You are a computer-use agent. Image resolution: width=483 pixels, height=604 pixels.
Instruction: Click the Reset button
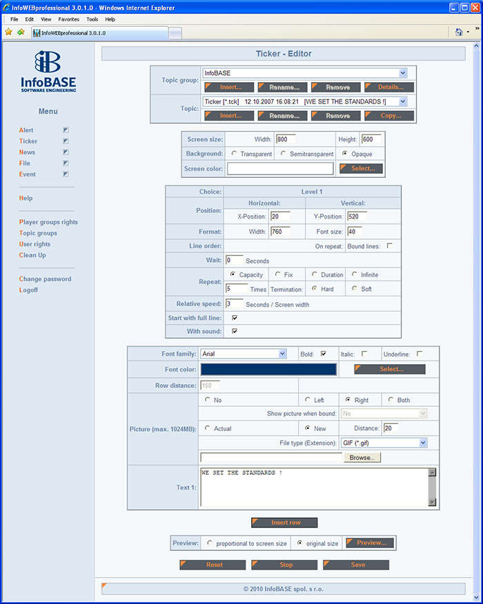(213, 565)
